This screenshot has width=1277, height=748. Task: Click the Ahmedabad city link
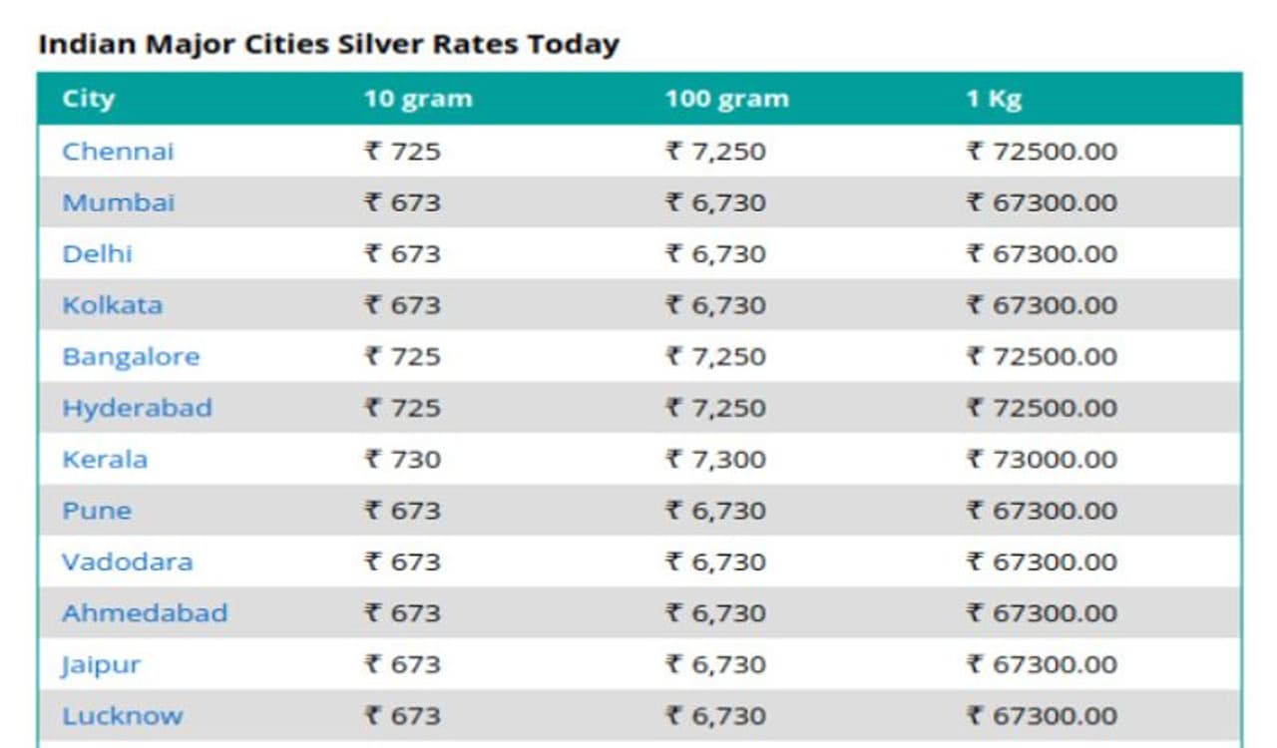click(x=145, y=612)
